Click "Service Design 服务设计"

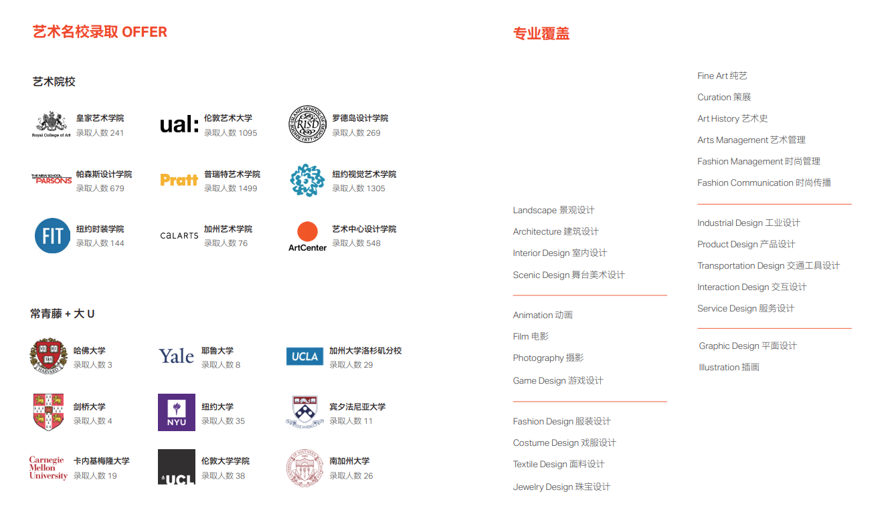[x=745, y=309]
